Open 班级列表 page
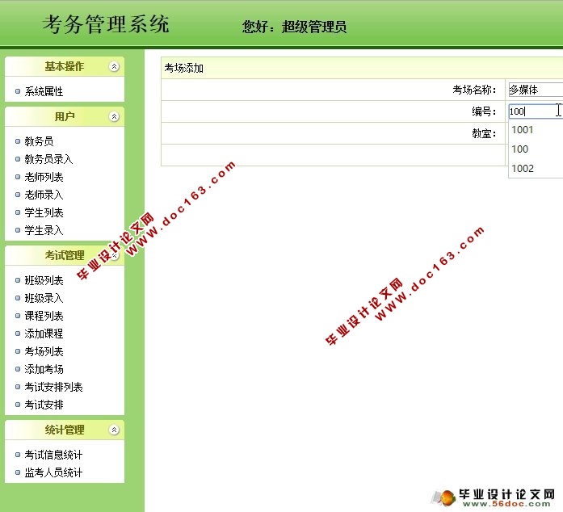This screenshot has height=512, width=563. [x=44, y=280]
